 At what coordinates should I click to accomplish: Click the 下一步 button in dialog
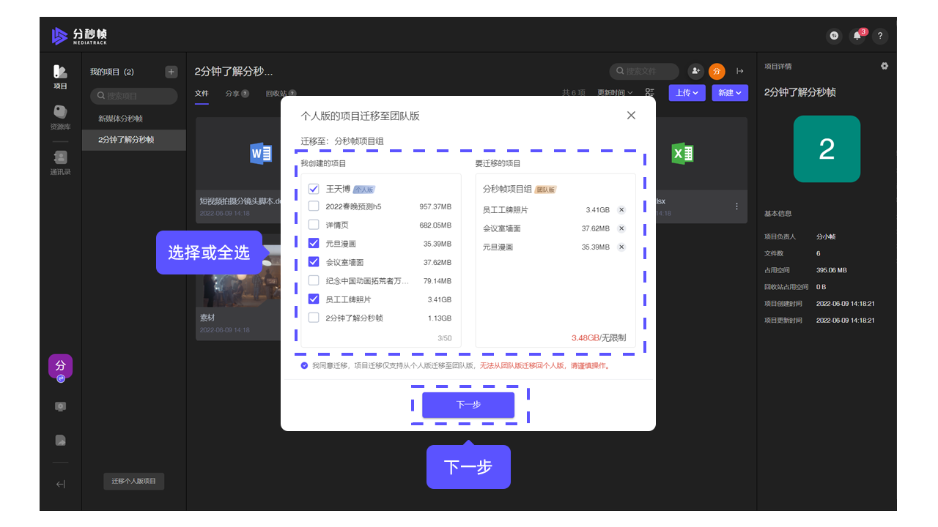468,405
